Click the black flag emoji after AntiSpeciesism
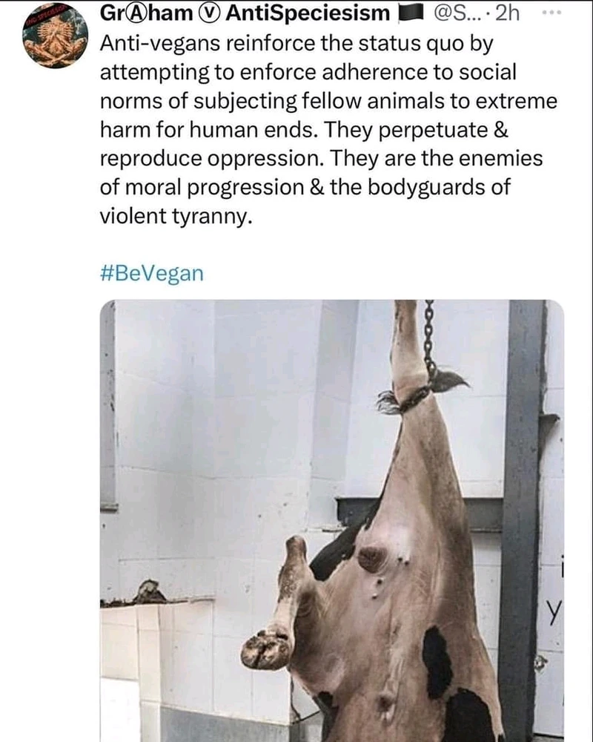This screenshot has width=593, height=742. (x=409, y=14)
